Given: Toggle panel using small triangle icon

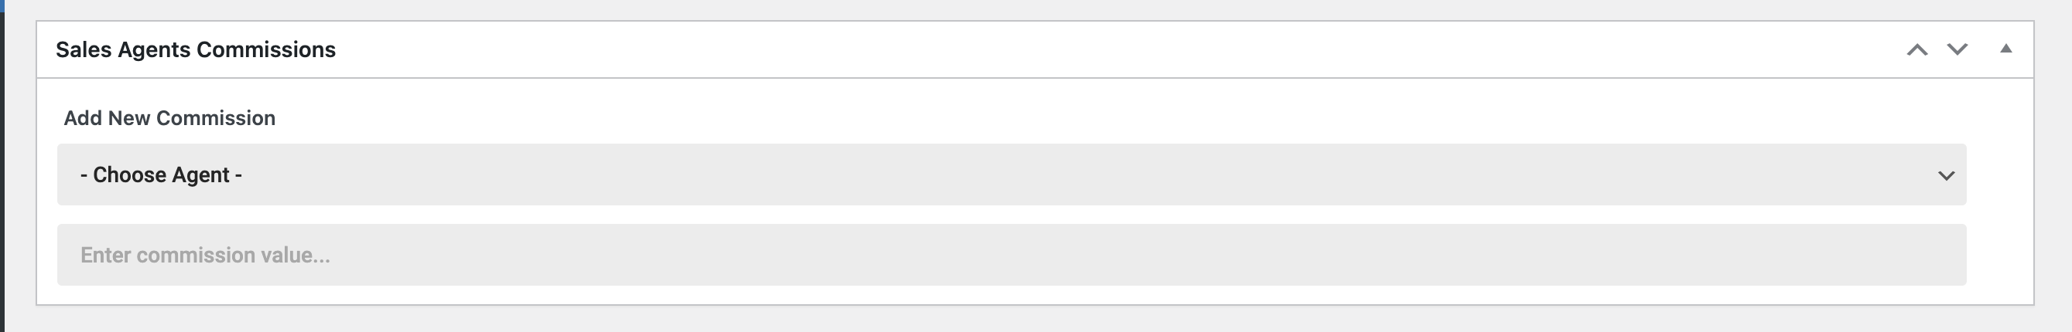Looking at the screenshot, I should click(x=2006, y=49).
